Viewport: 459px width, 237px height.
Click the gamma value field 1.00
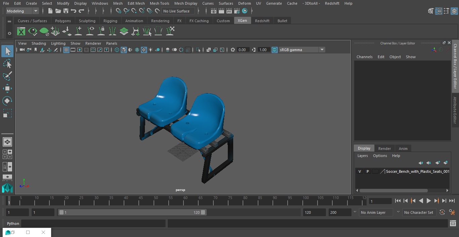point(263,50)
